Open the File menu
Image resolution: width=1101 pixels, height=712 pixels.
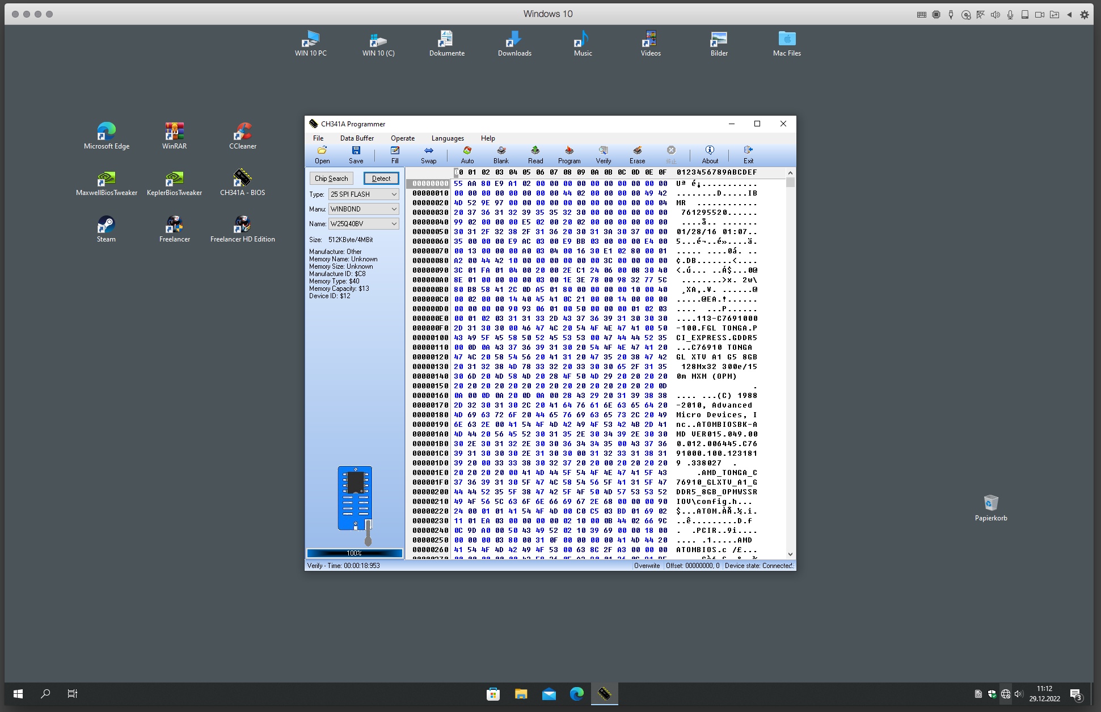318,138
